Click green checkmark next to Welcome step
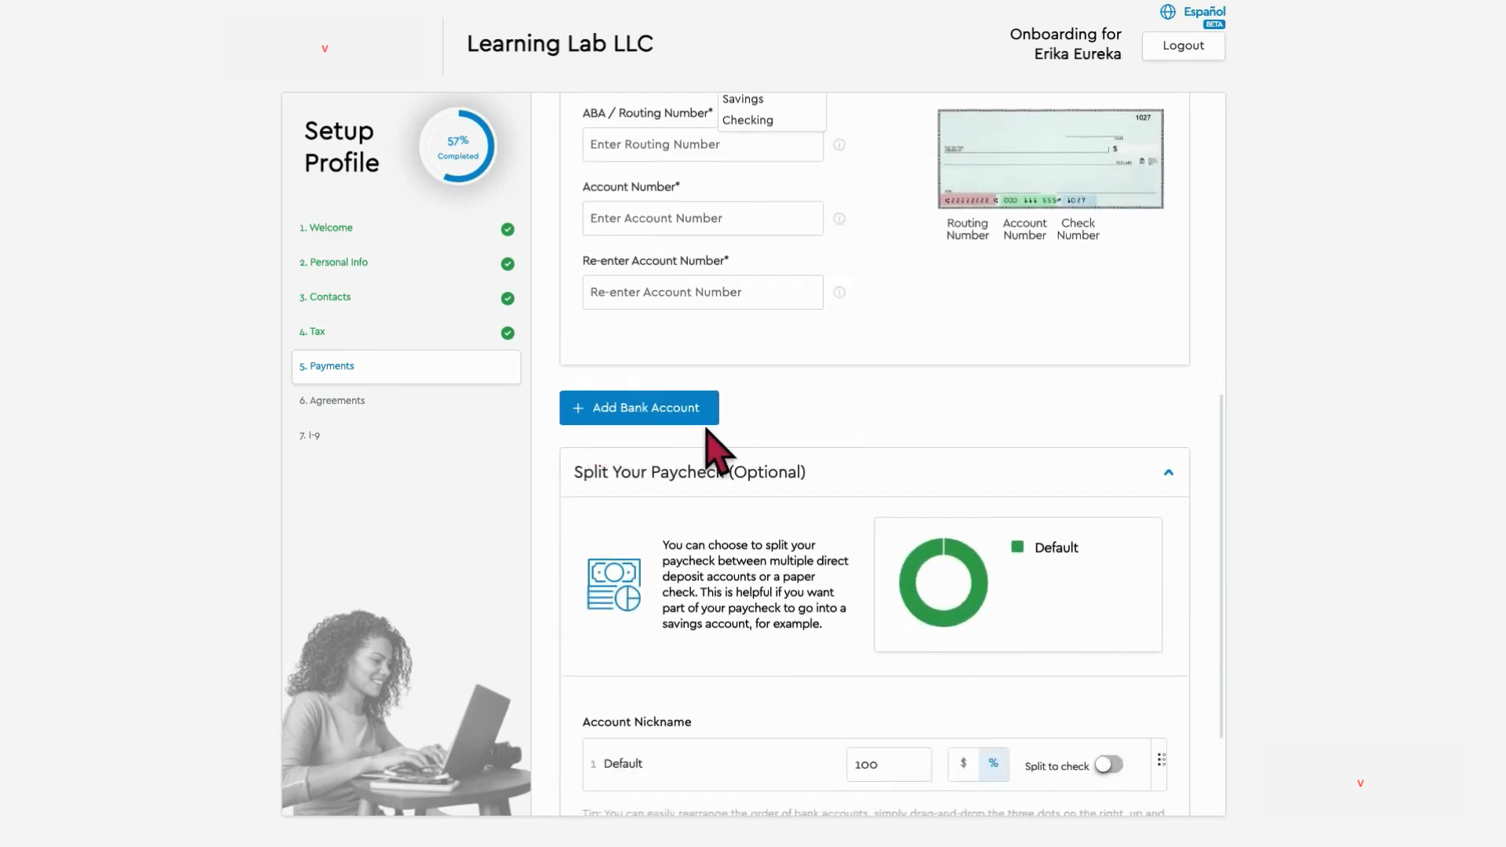The width and height of the screenshot is (1506, 847). [507, 229]
